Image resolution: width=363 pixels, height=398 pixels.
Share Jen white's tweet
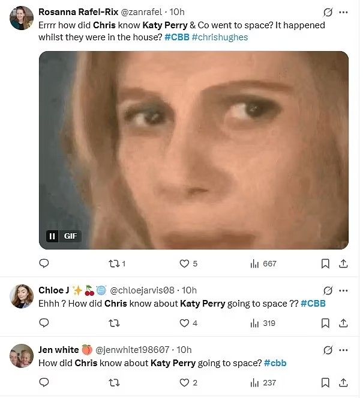[343, 382]
